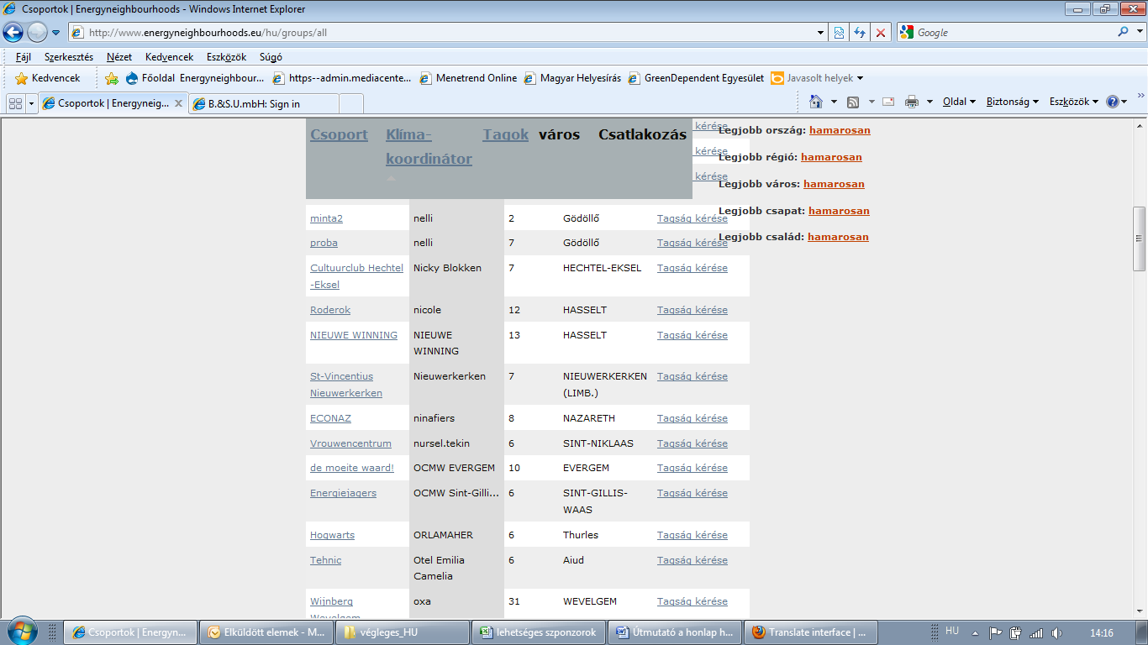Open the Hogwarts group link
1148x645 pixels.
click(332, 535)
